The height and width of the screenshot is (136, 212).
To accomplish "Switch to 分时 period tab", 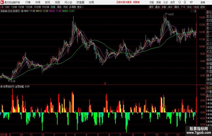I will coord(7,7).
